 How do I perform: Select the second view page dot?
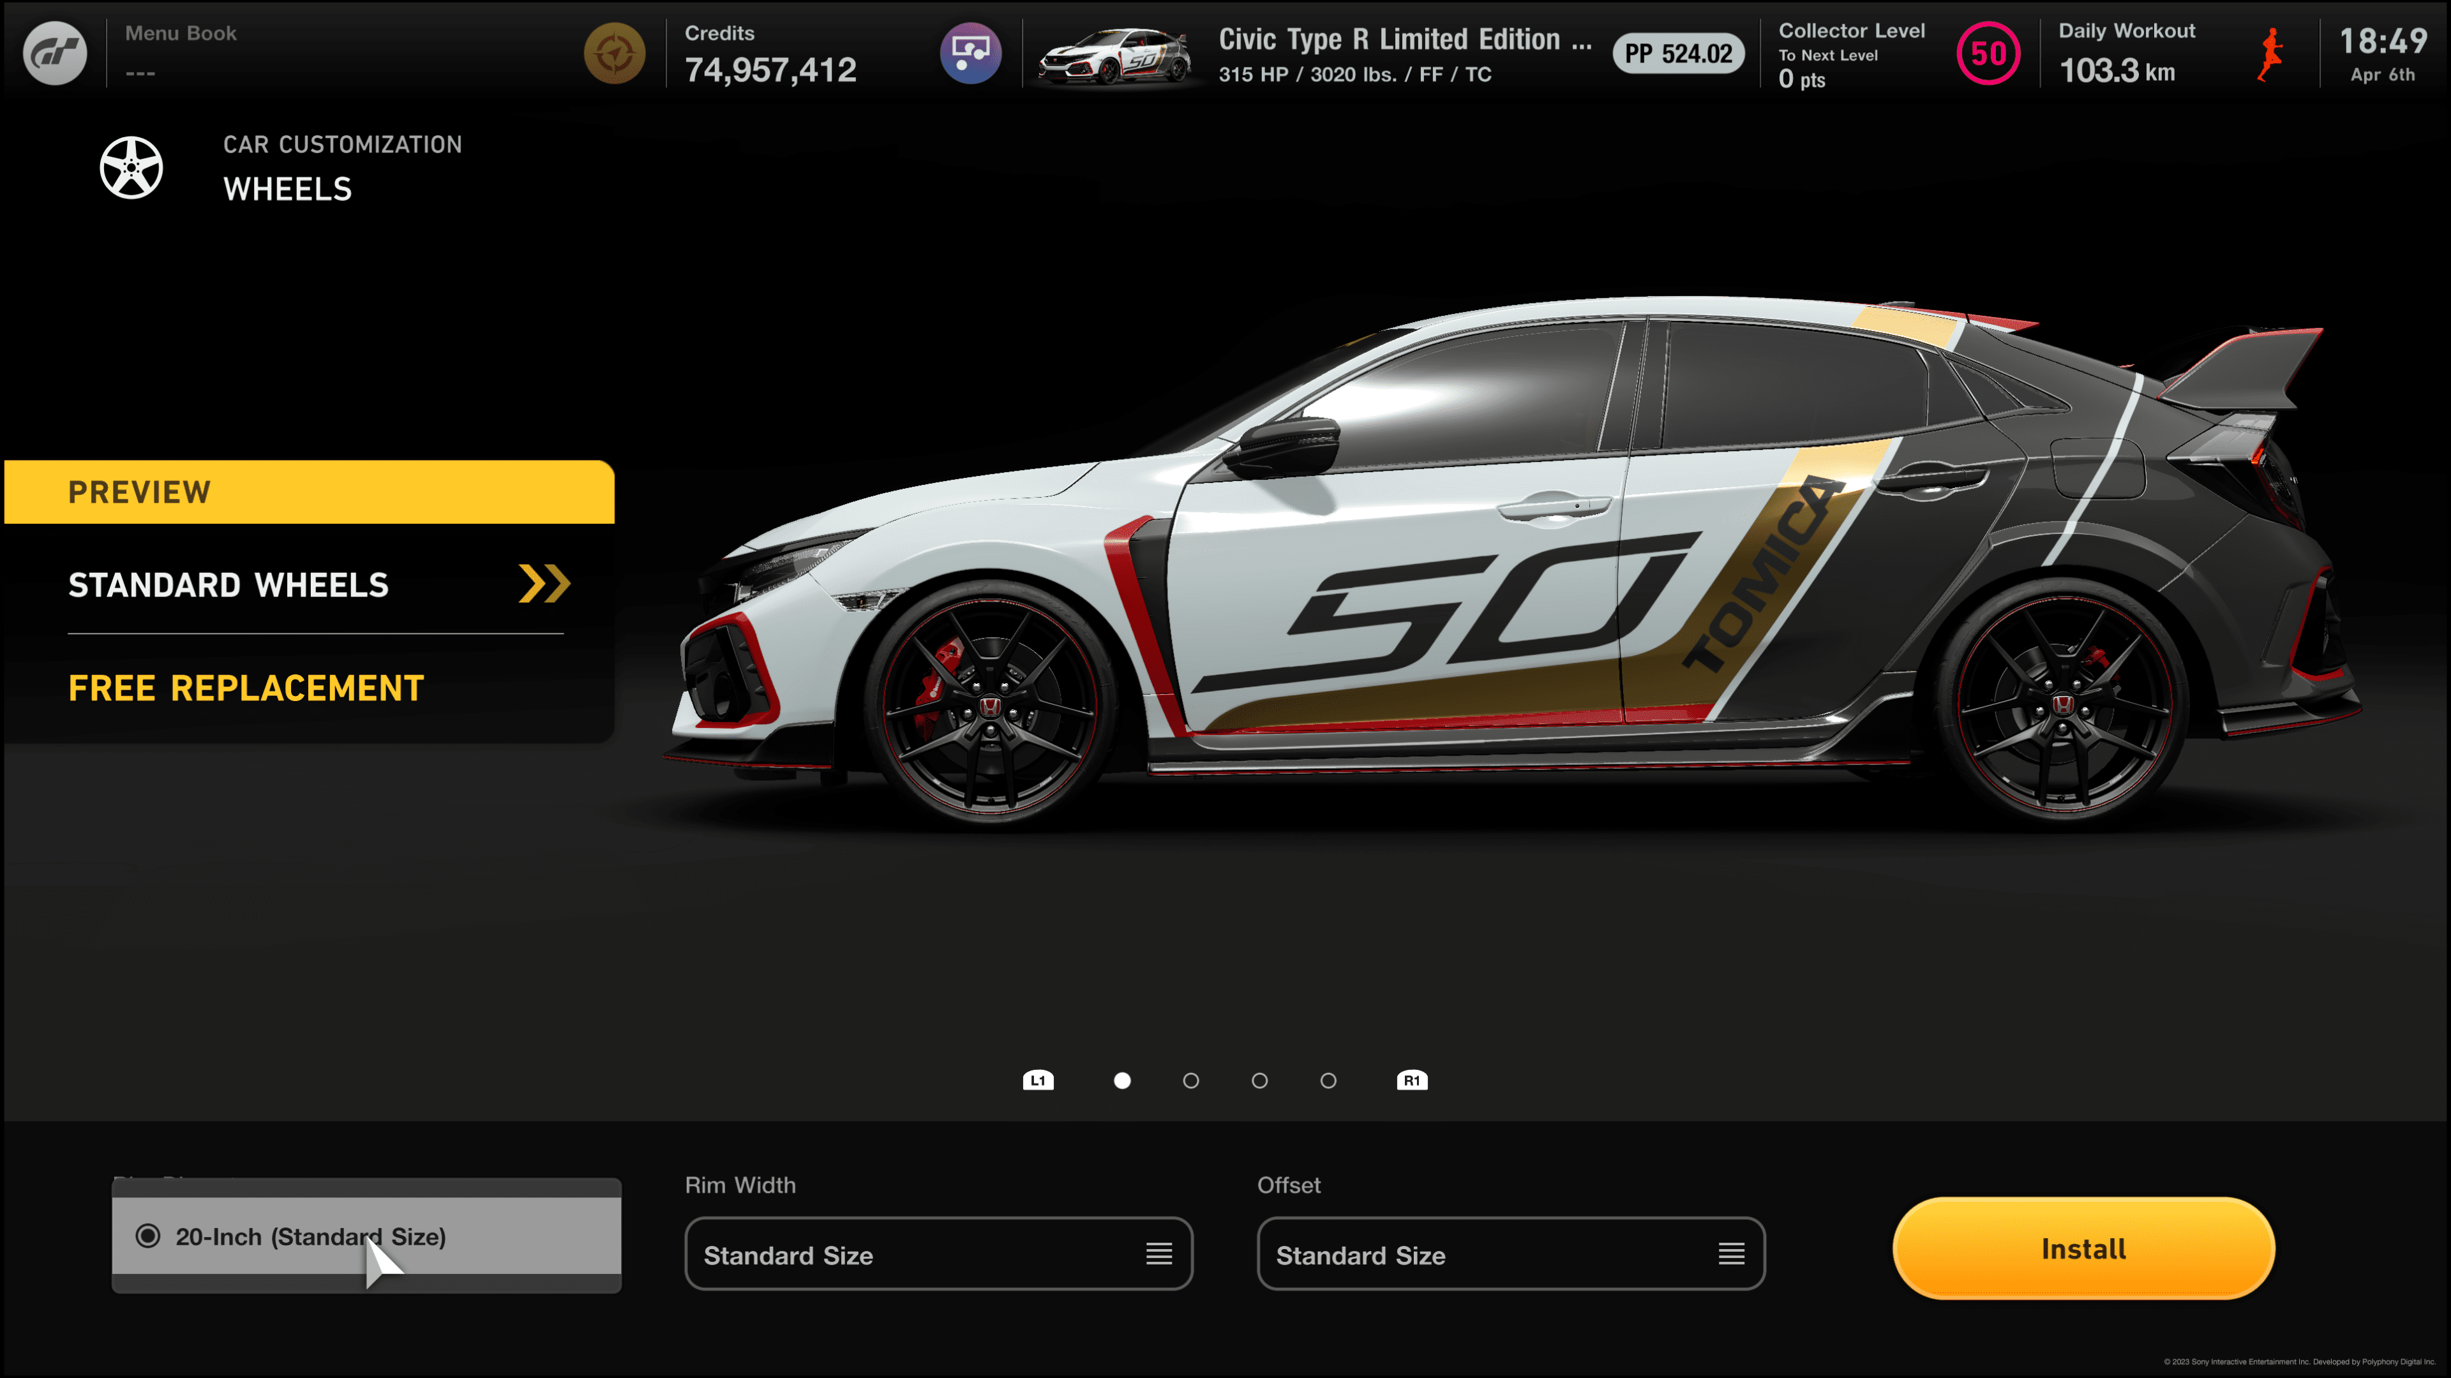[x=1191, y=1080]
